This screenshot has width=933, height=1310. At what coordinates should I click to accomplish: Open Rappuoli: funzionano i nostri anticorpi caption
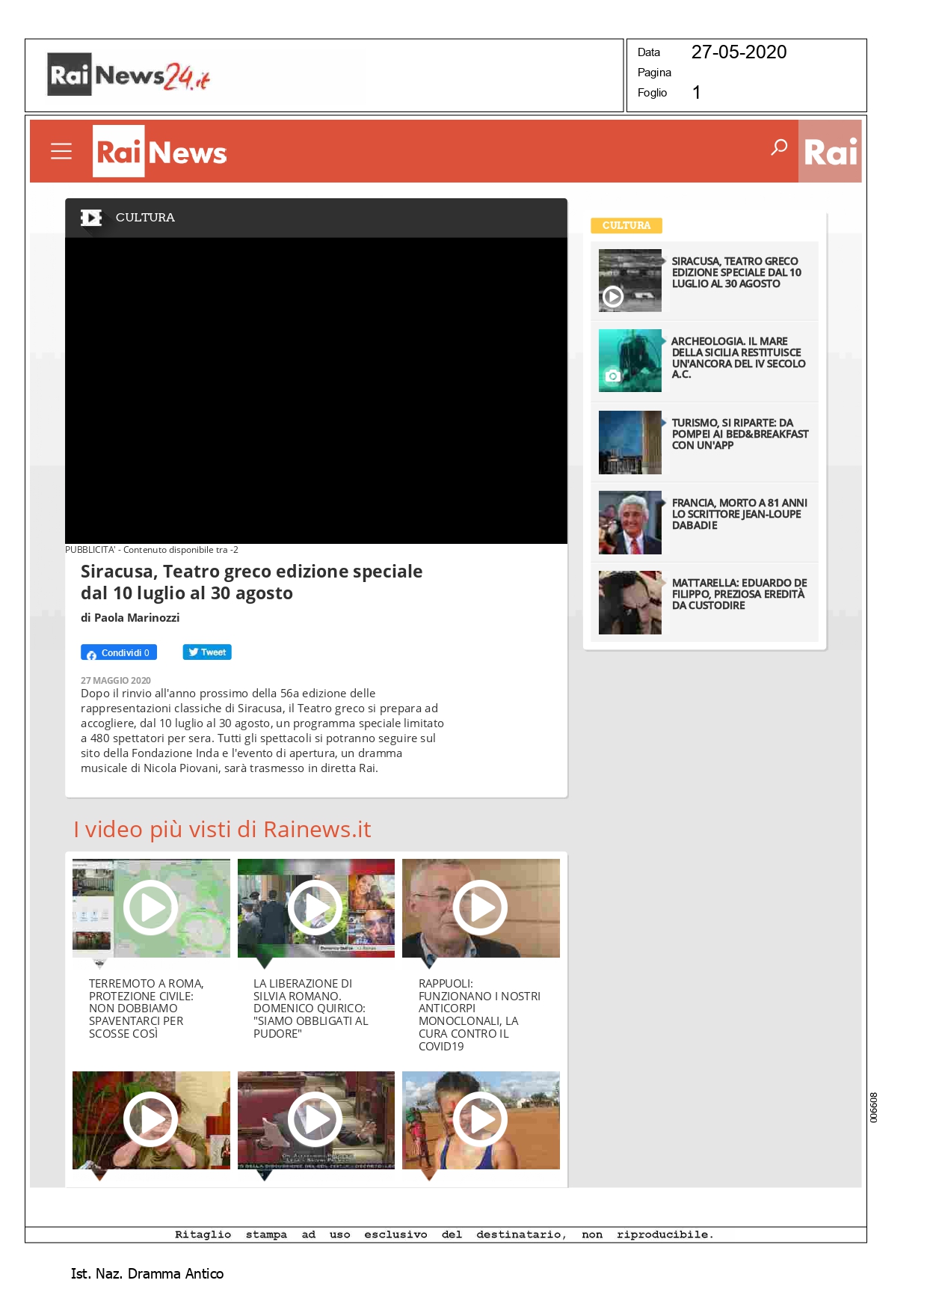[479, 1014]
